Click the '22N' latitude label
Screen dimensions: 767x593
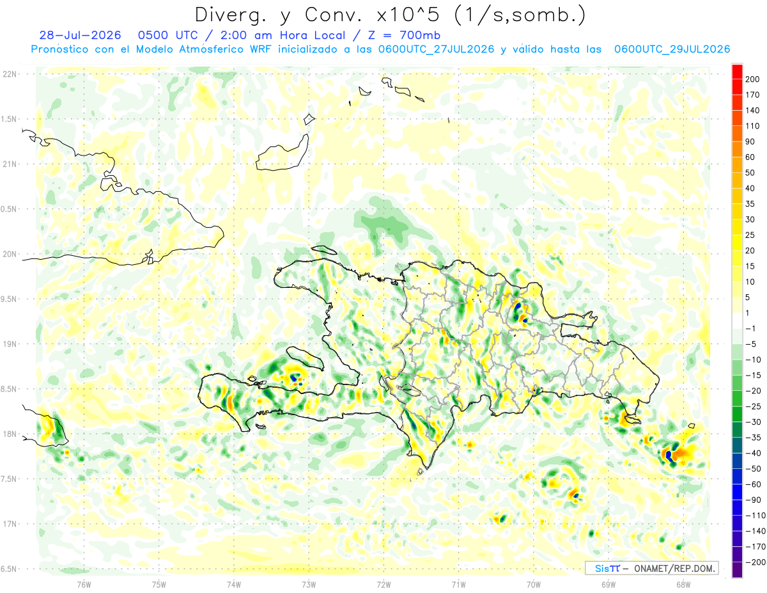pos(9,74)
